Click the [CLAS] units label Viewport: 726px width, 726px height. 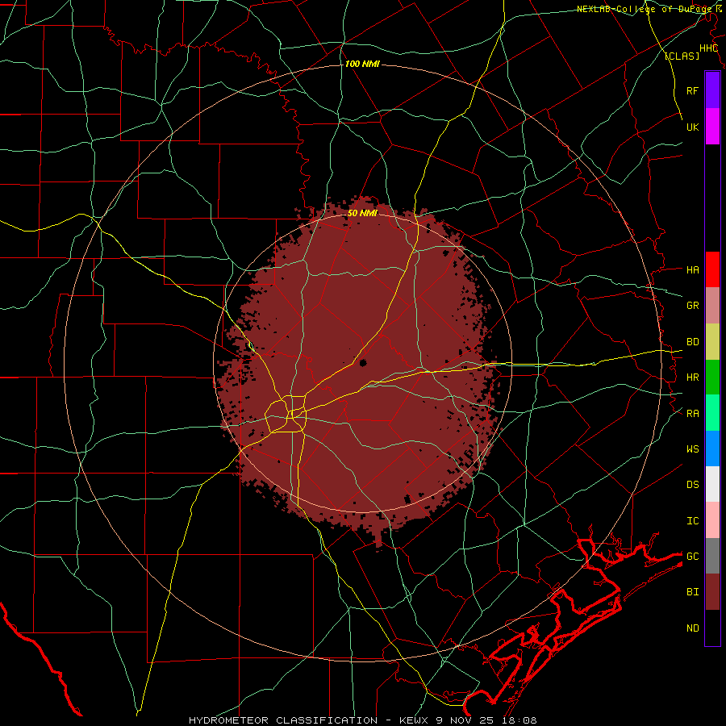[x=682, y=56]
